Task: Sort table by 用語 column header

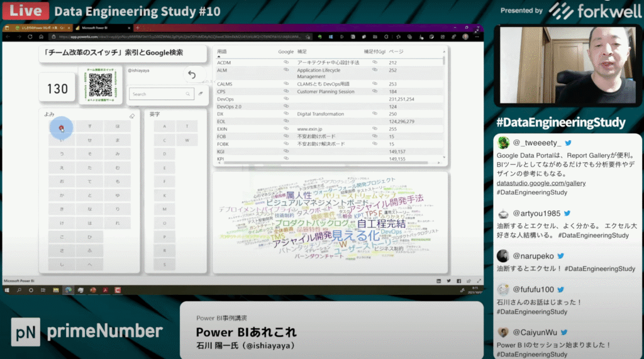Action: click(x=222, y=51)
